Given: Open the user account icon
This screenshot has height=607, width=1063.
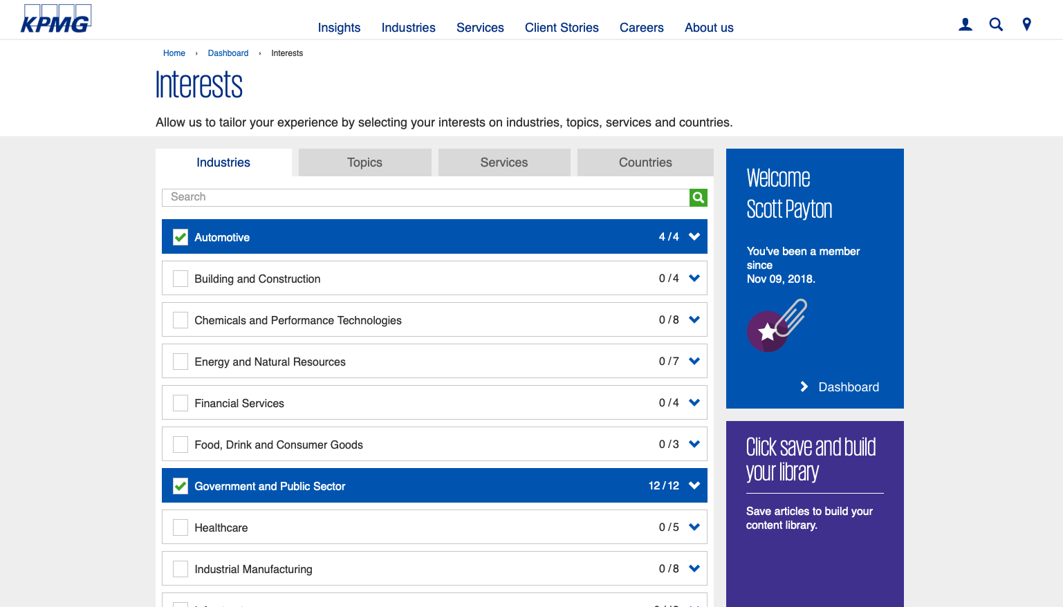Looking at the screenshot, I should coord(965,25).
